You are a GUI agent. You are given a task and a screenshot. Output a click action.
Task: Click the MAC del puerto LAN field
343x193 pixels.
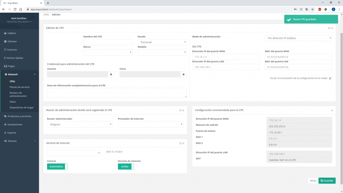(298, 67)
